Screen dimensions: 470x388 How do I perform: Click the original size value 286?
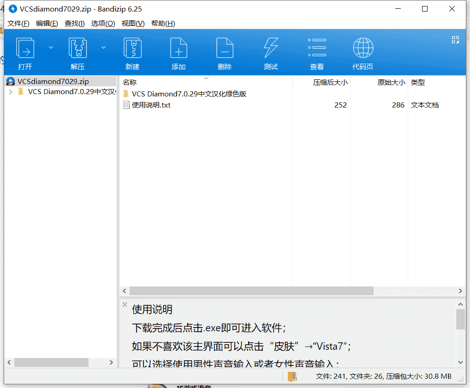pos(398,105)
